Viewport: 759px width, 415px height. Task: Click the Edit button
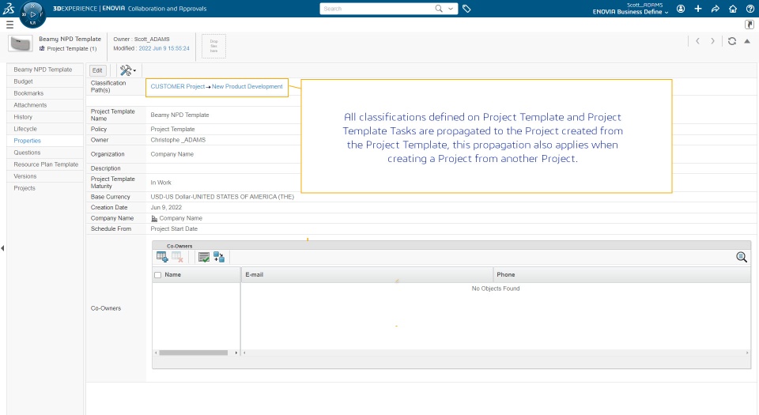click(97, 70)
